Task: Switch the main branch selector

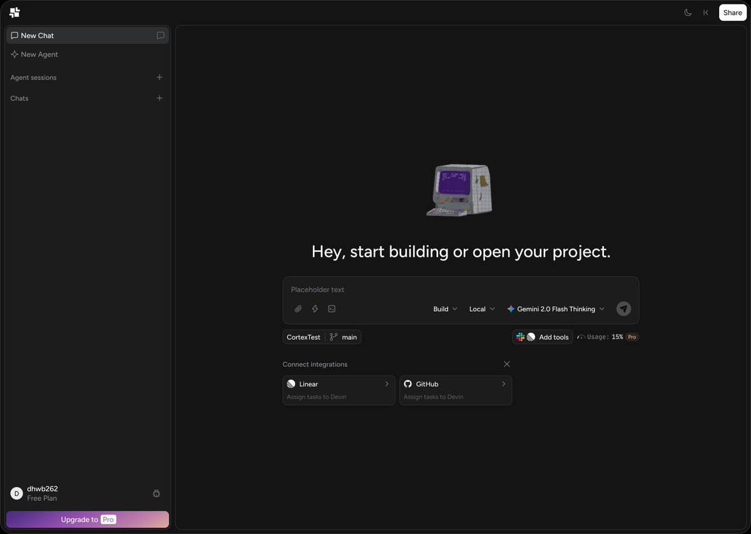Action: point(344,337)
